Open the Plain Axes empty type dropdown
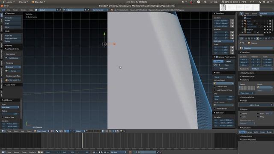 pos(10,107)
